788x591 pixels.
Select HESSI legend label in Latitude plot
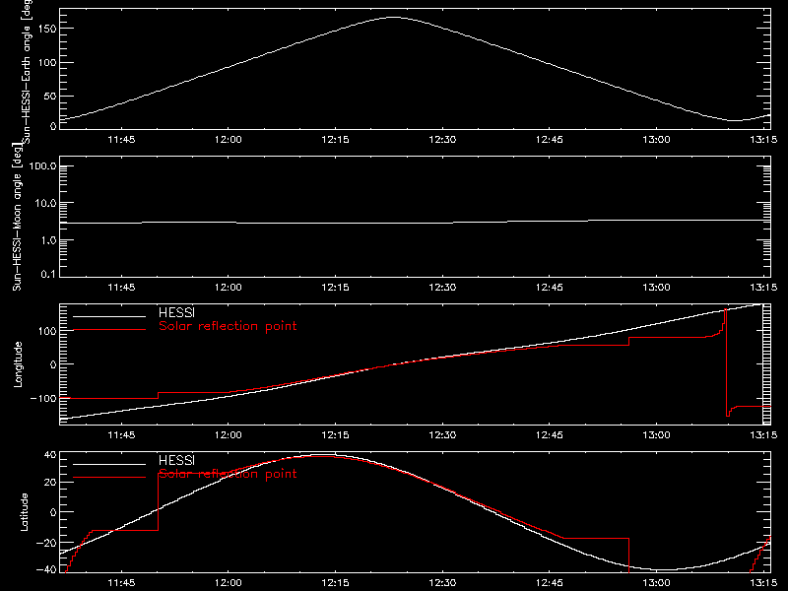176,460
